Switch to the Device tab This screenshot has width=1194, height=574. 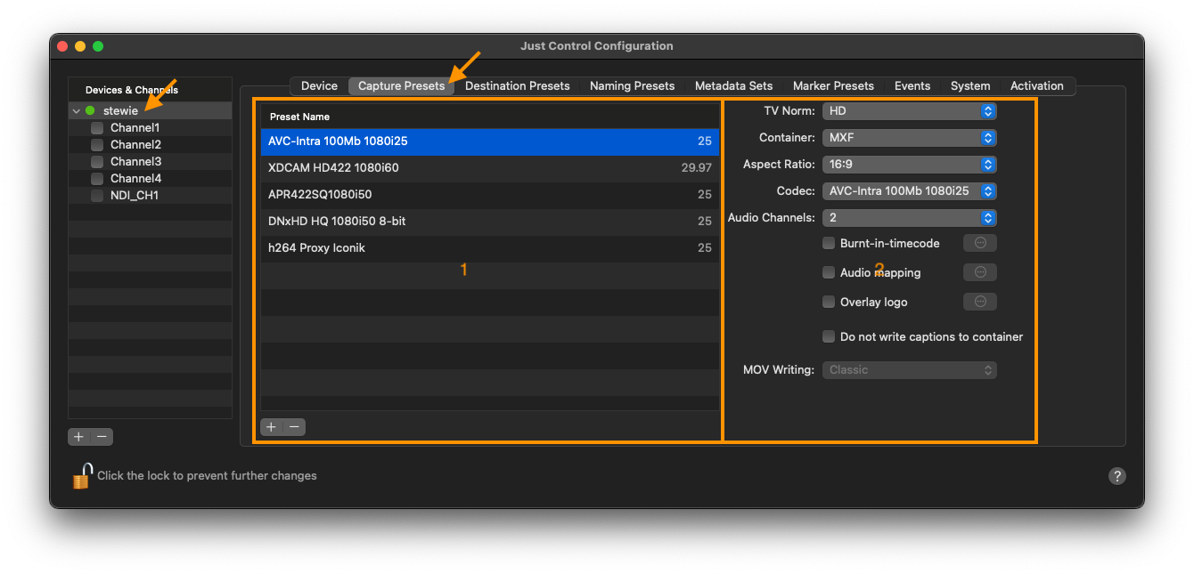[x=319, y=86]
